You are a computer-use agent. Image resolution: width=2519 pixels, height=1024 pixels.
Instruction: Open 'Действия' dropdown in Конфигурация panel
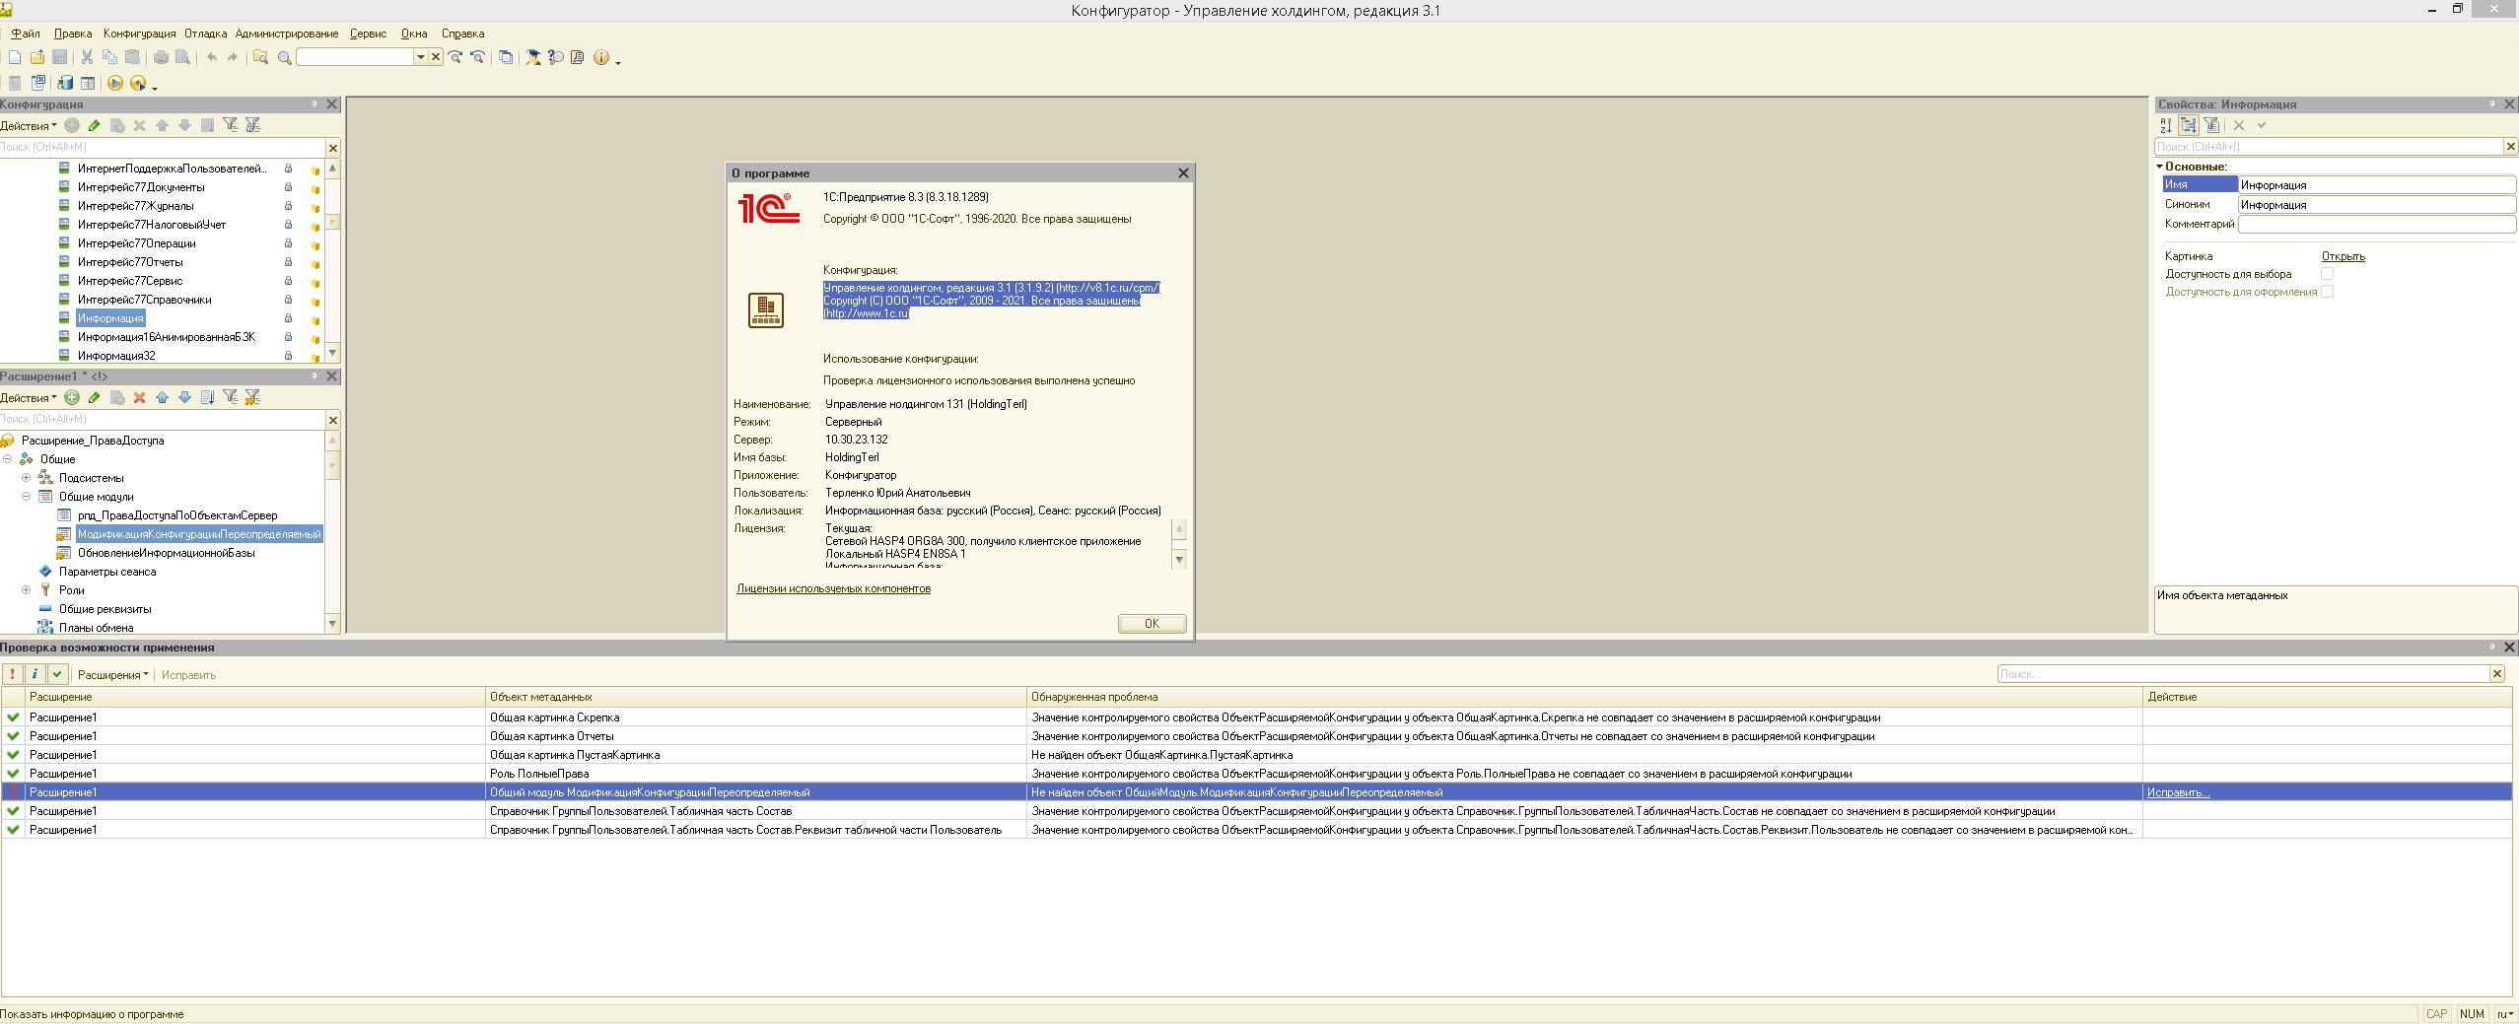[x=29, y=126]
